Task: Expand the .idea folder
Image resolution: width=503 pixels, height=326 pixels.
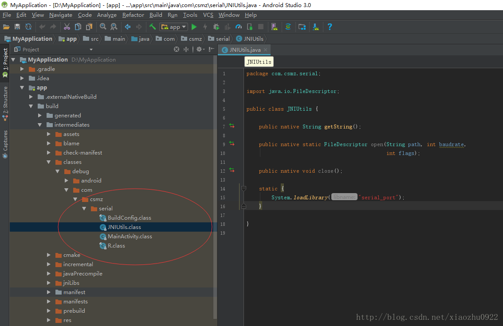Action: (x=22, y=78)
